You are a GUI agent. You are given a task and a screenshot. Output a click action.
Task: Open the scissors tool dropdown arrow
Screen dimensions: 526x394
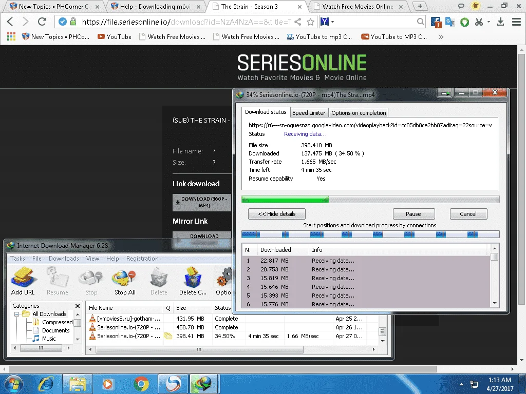pyautogui.click(x=489, y=22)
